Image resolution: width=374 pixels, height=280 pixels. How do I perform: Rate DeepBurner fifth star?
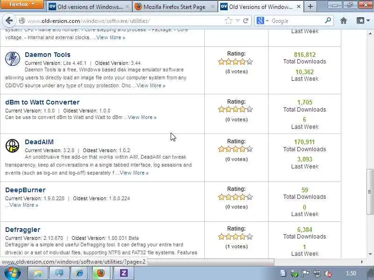coord(250,197)
